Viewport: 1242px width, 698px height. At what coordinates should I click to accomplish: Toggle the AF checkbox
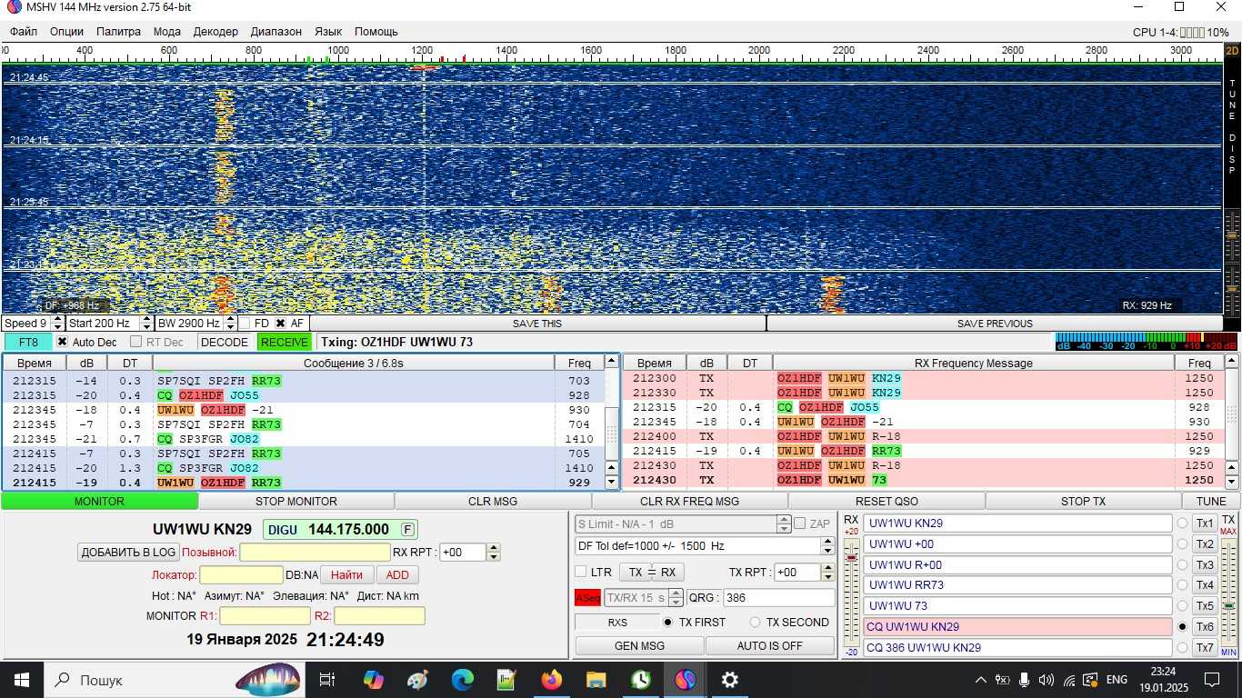click(281, 324)
